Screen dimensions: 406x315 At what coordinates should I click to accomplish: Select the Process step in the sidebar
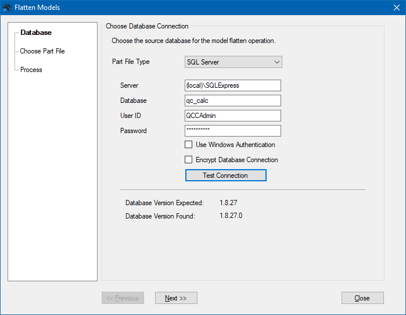[x=31, y=70]
